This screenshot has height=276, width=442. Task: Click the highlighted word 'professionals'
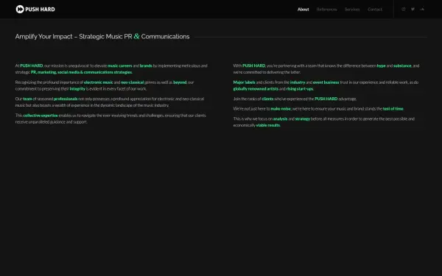(x=66, y=99)
